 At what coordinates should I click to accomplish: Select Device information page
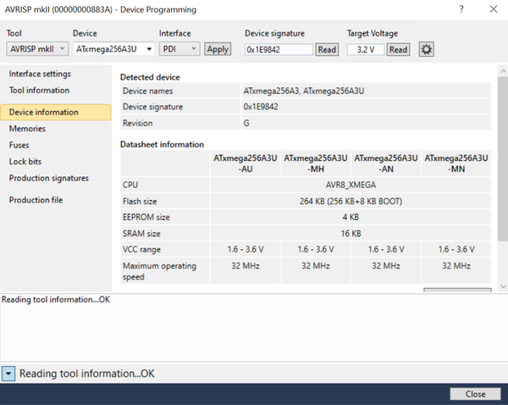[56, 112]
